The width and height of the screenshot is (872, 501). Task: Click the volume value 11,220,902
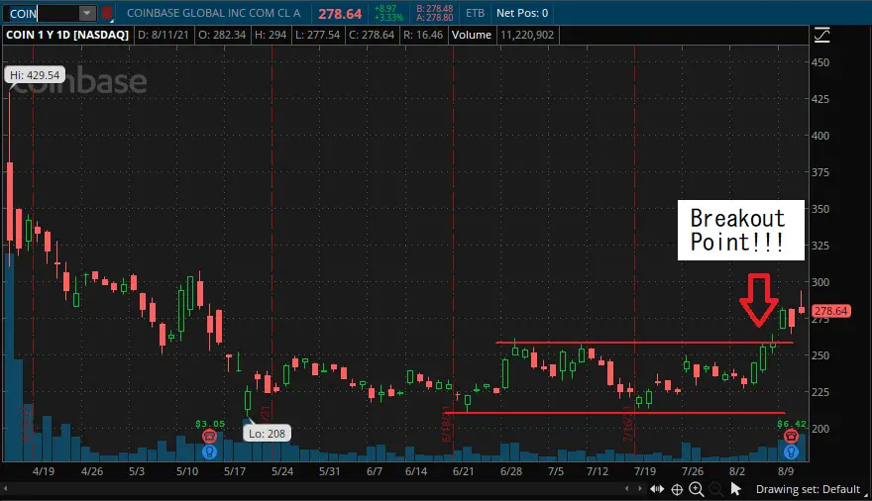(527, 35)
